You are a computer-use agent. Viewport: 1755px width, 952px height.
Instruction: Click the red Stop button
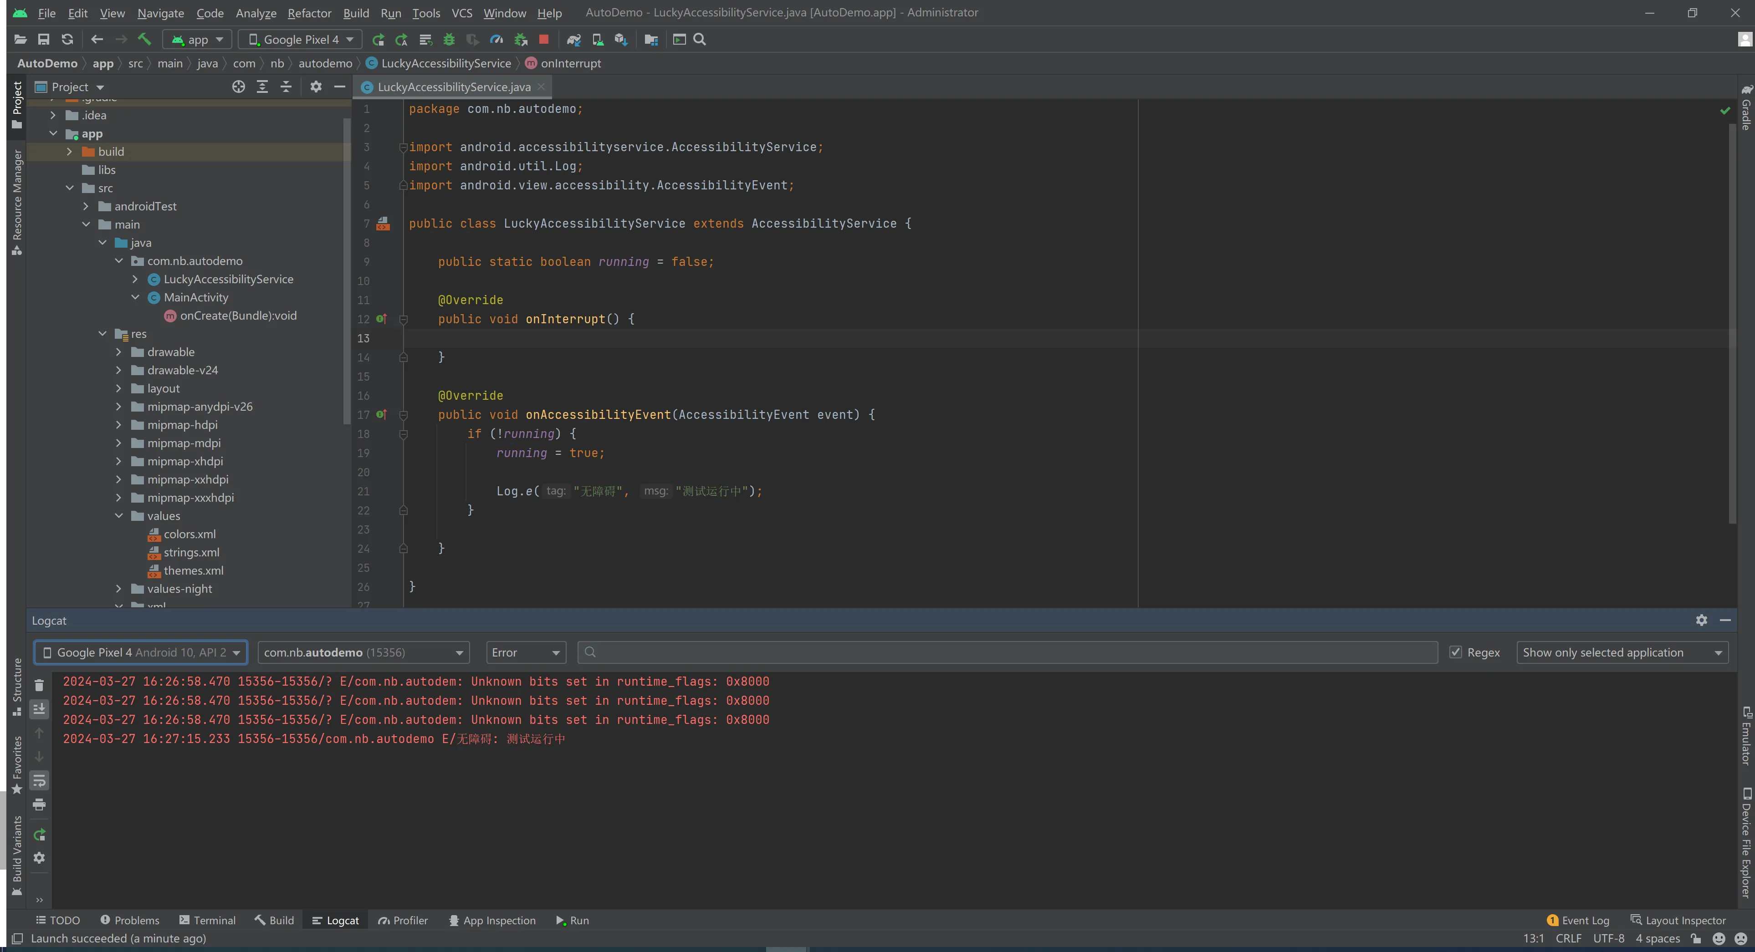click(544, 40)
